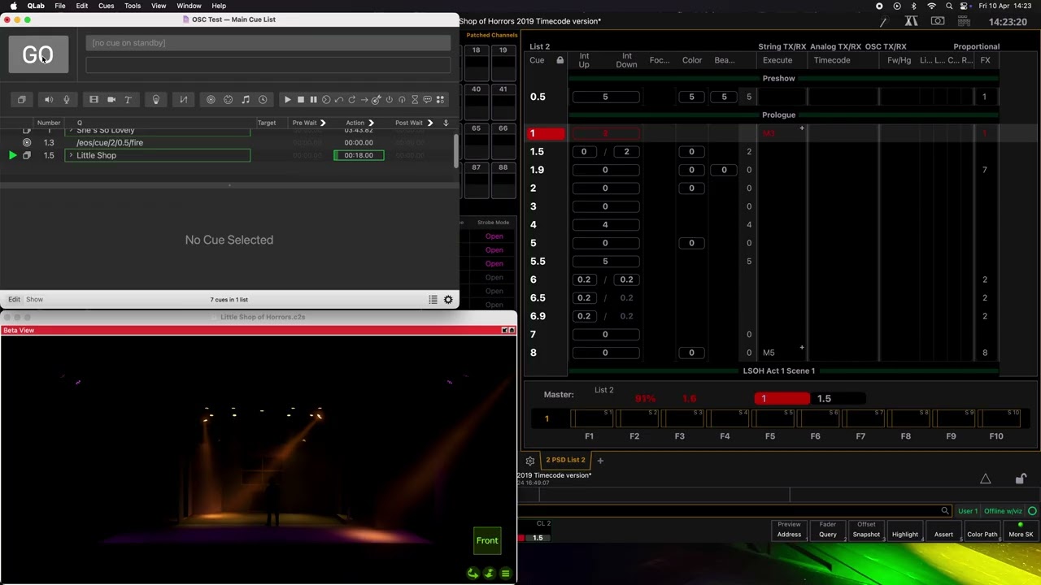Click the Snapshot softkey
Image resolution: width=1041 pixels, height=585 pixels.
coord(866,530)
